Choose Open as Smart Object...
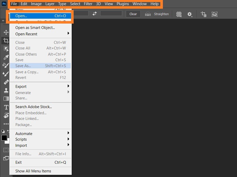 (41, 28)
